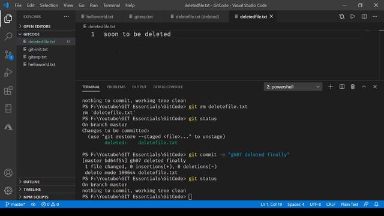Kill the terminal with trash icon

(x=353, y=86)
